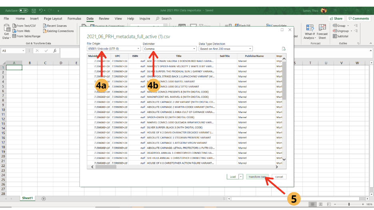Add a new sheet with plus icon
This screenshot has width=374, height=210.
click(x=44, y=198)
